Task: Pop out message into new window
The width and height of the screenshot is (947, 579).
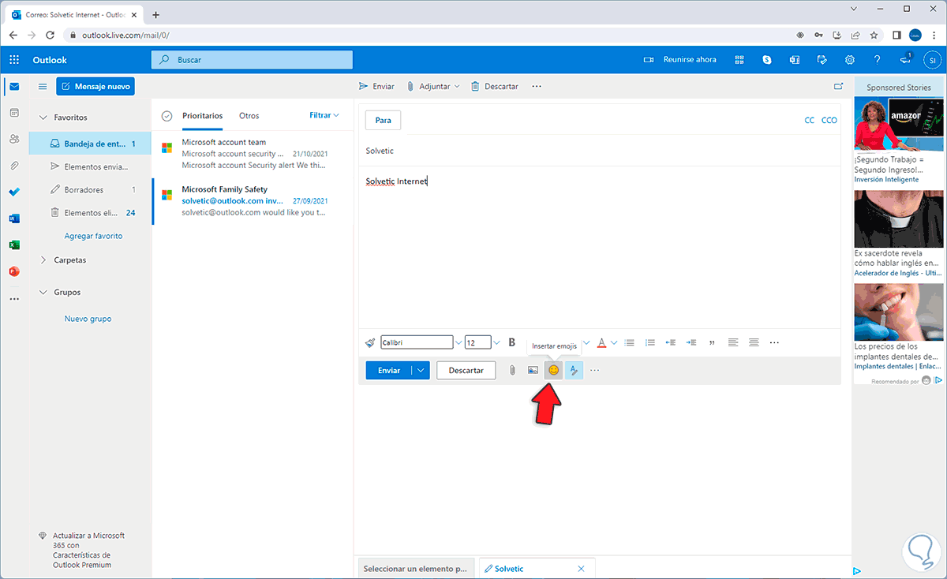Action: pyautogui.click(x=838, y=87)
